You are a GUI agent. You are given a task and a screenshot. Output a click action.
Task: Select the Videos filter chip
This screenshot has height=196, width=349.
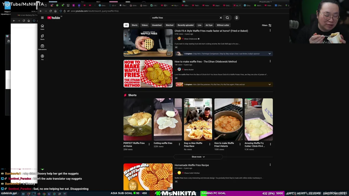pyautogui.click(x=145, y=25)
